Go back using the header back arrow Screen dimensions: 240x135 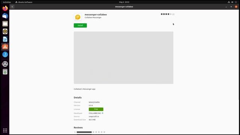(x=12, y=7)
